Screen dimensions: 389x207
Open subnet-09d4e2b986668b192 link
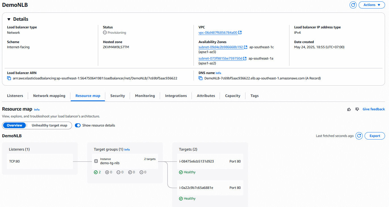pos(220,47)
